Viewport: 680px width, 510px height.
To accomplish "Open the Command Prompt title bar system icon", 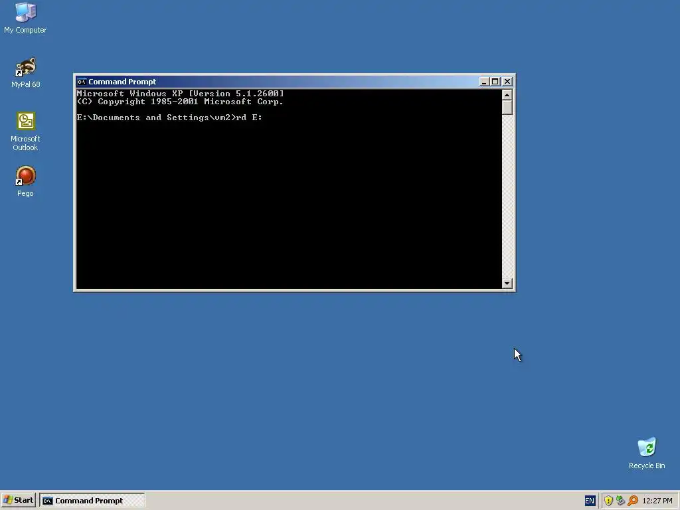I will click(82, 82).
